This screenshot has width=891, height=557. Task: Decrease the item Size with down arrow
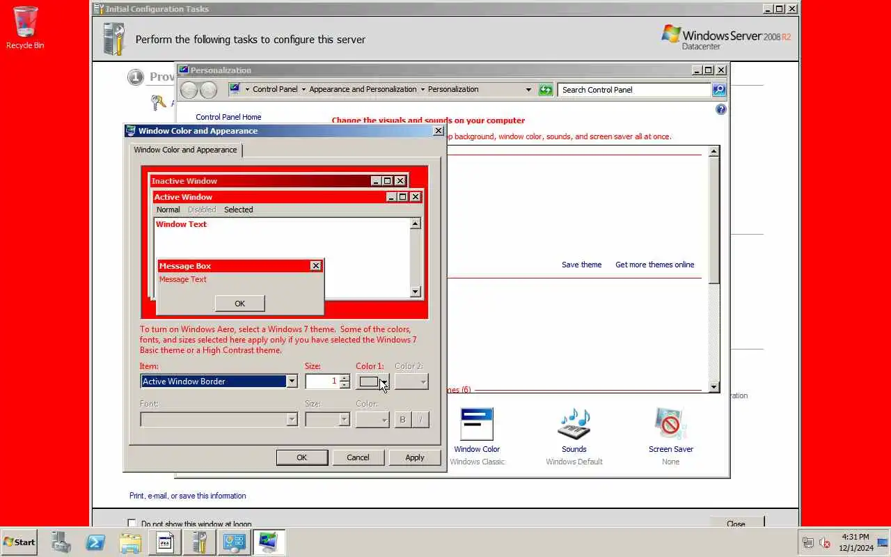coord(345,385)
